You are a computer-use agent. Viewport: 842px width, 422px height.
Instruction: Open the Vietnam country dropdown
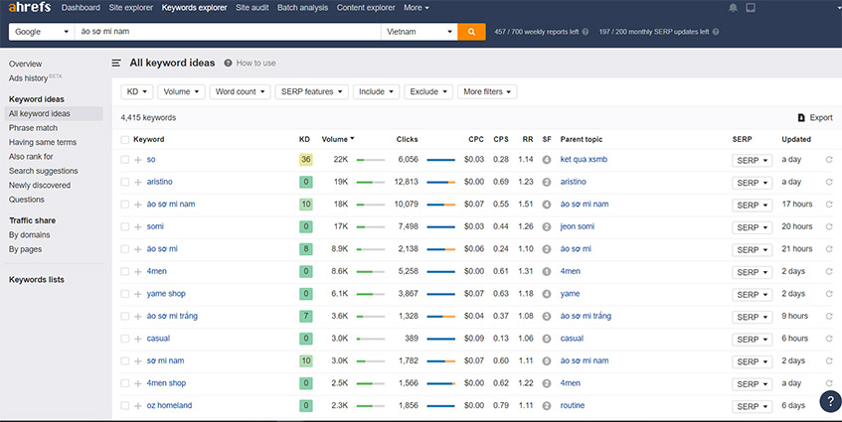click(x=419, y=32)
